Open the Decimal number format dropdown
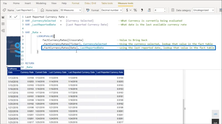The image size is (222, 124). tap(112, 10)
